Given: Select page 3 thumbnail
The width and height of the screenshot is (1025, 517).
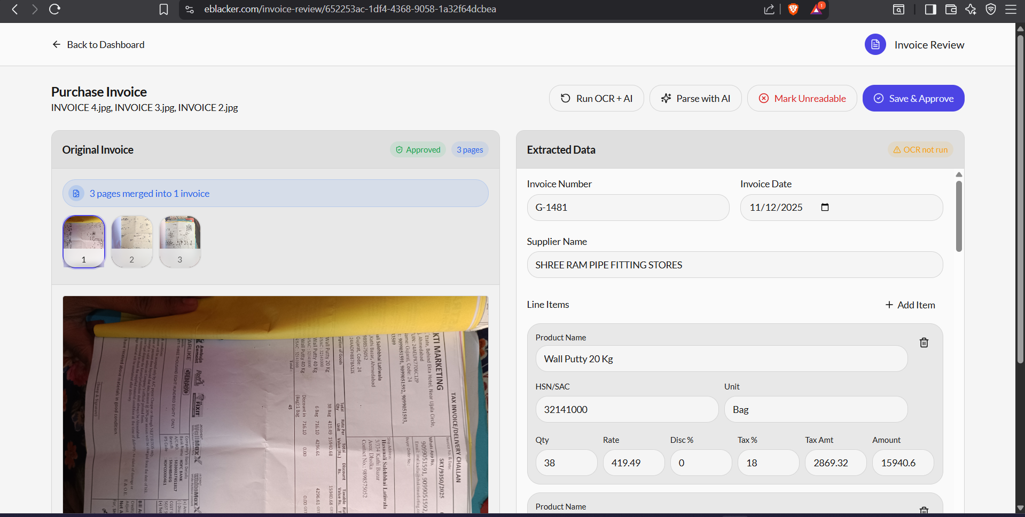Looking at the screenshot, I should point(180,242).
